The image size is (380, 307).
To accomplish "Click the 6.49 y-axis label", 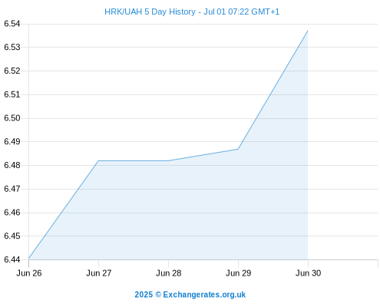I will [x=12, y=141].
